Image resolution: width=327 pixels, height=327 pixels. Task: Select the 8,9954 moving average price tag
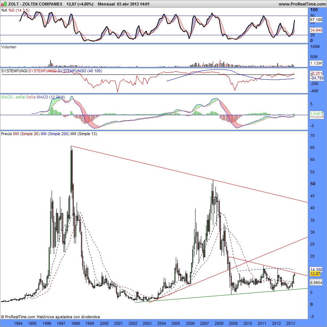[x=316, y=283]
